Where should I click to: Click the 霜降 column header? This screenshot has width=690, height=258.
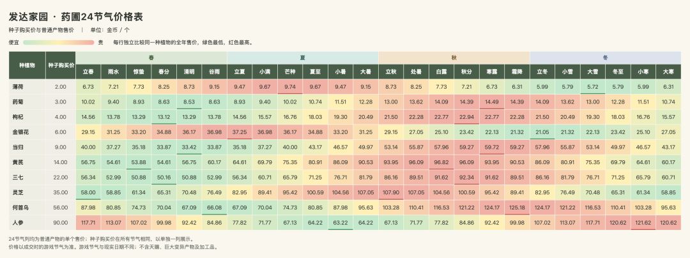click(x=517, y=72)
